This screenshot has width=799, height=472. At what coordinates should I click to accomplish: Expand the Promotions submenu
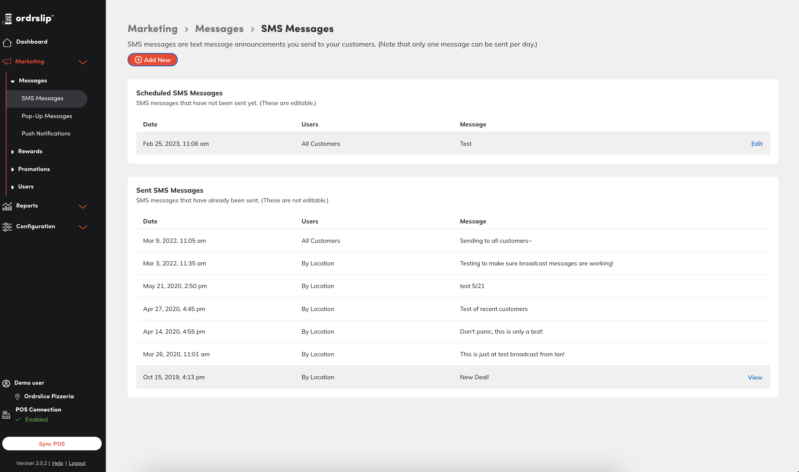(13, 169)
